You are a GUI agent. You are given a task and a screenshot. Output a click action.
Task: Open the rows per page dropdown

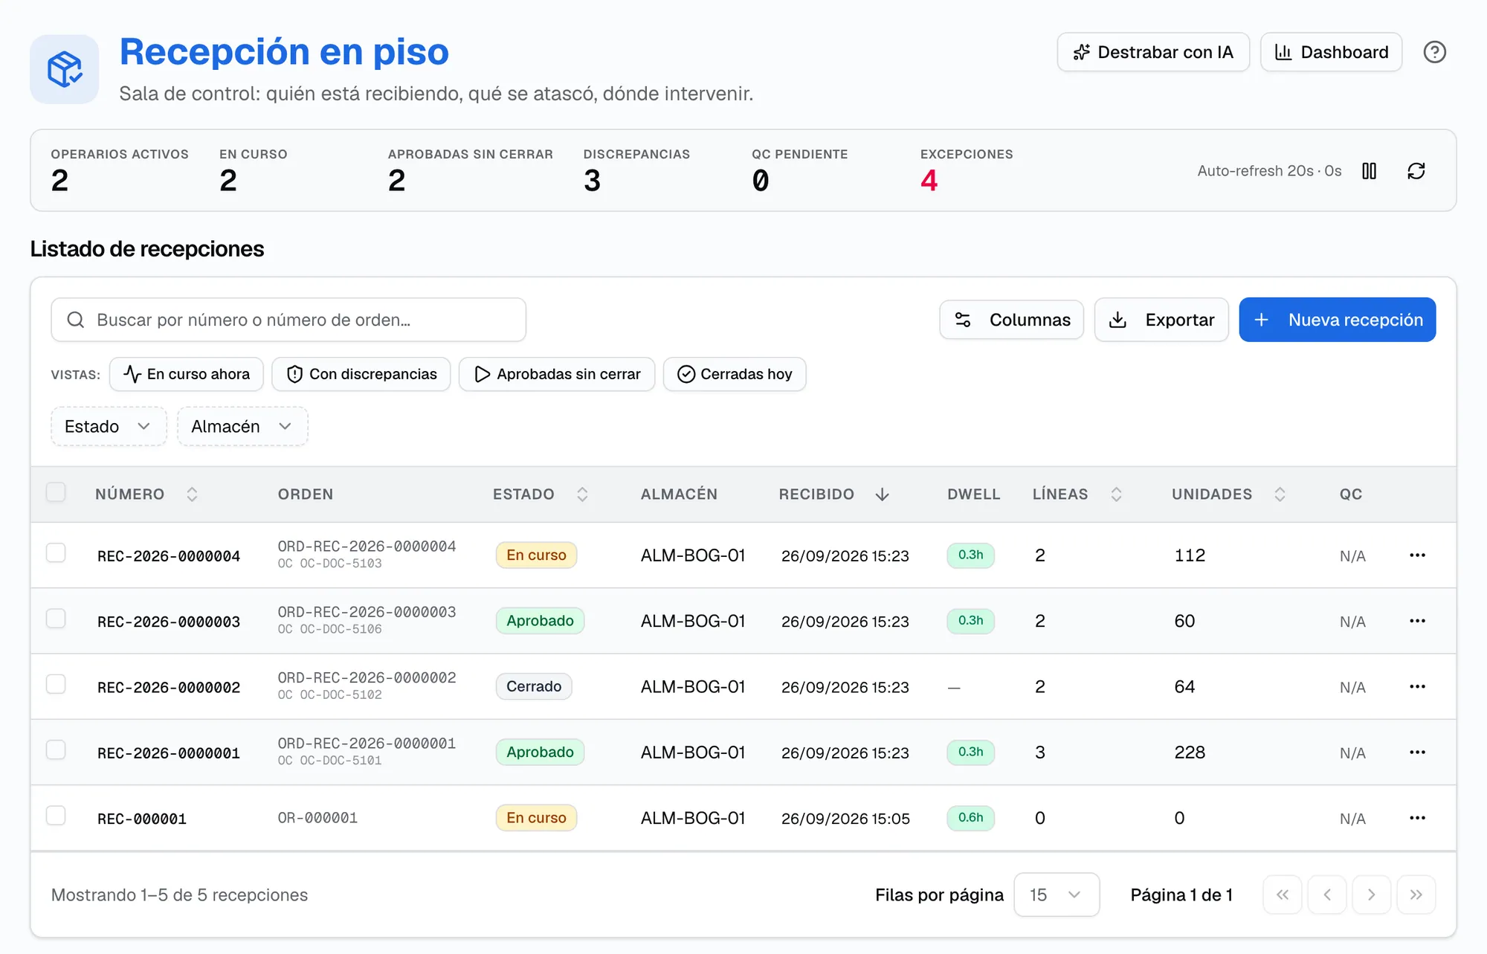tap(1057, 895)
